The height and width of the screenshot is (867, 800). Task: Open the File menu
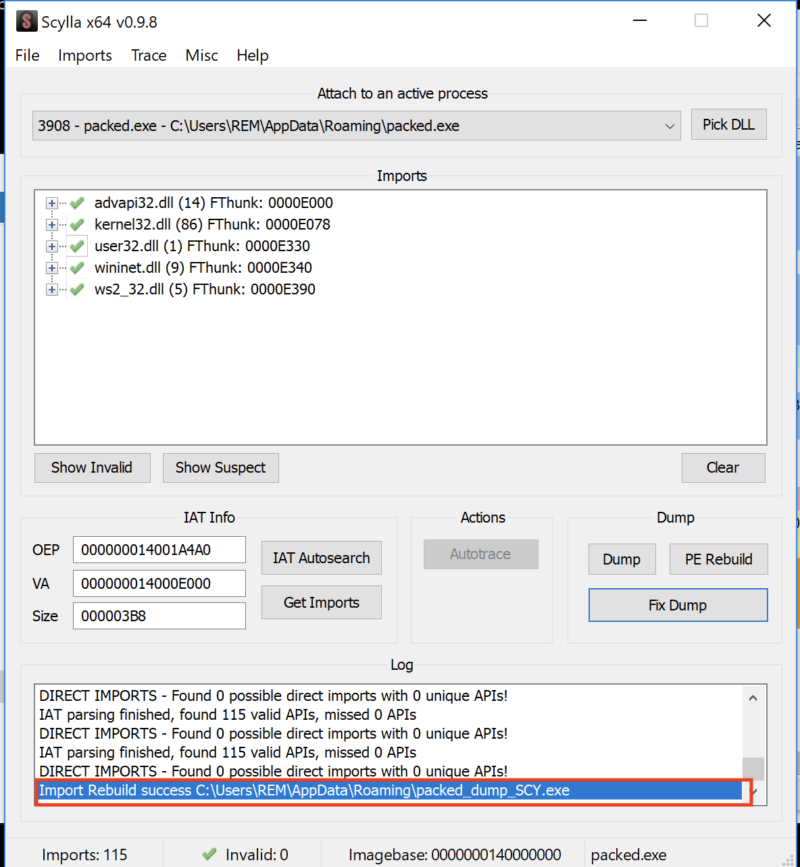click(x=28, y=55)
